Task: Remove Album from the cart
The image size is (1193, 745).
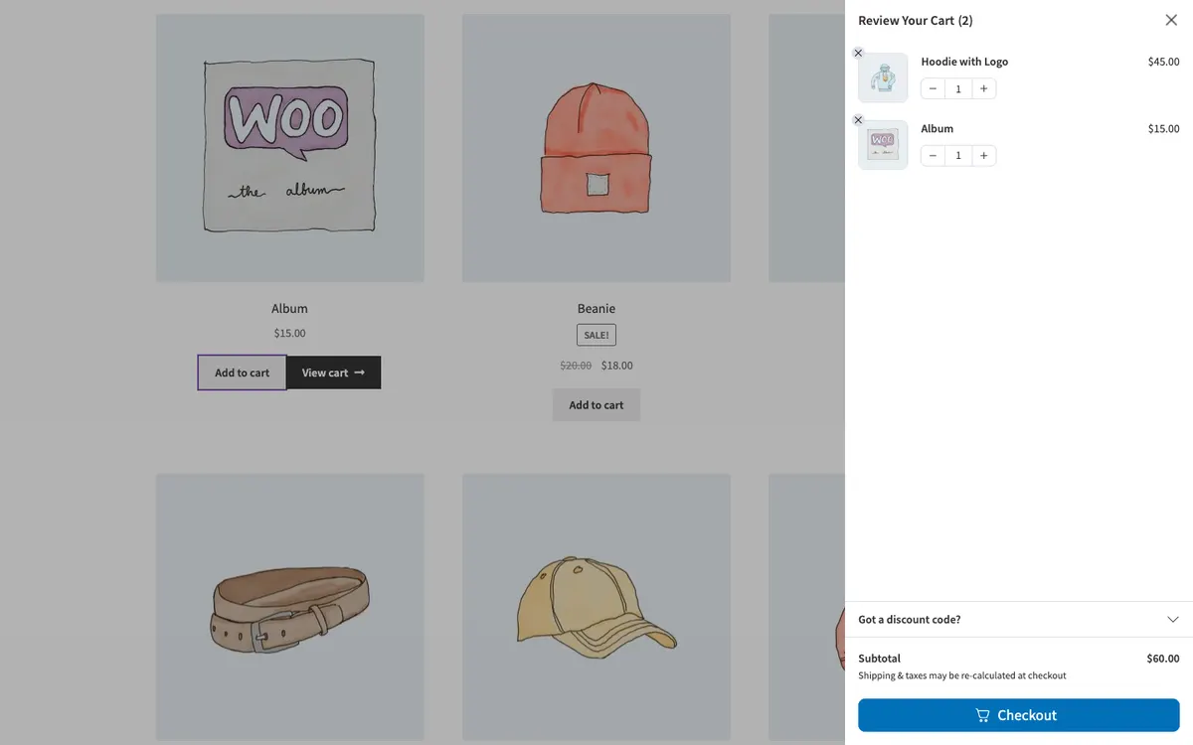Action: [859, 120]
